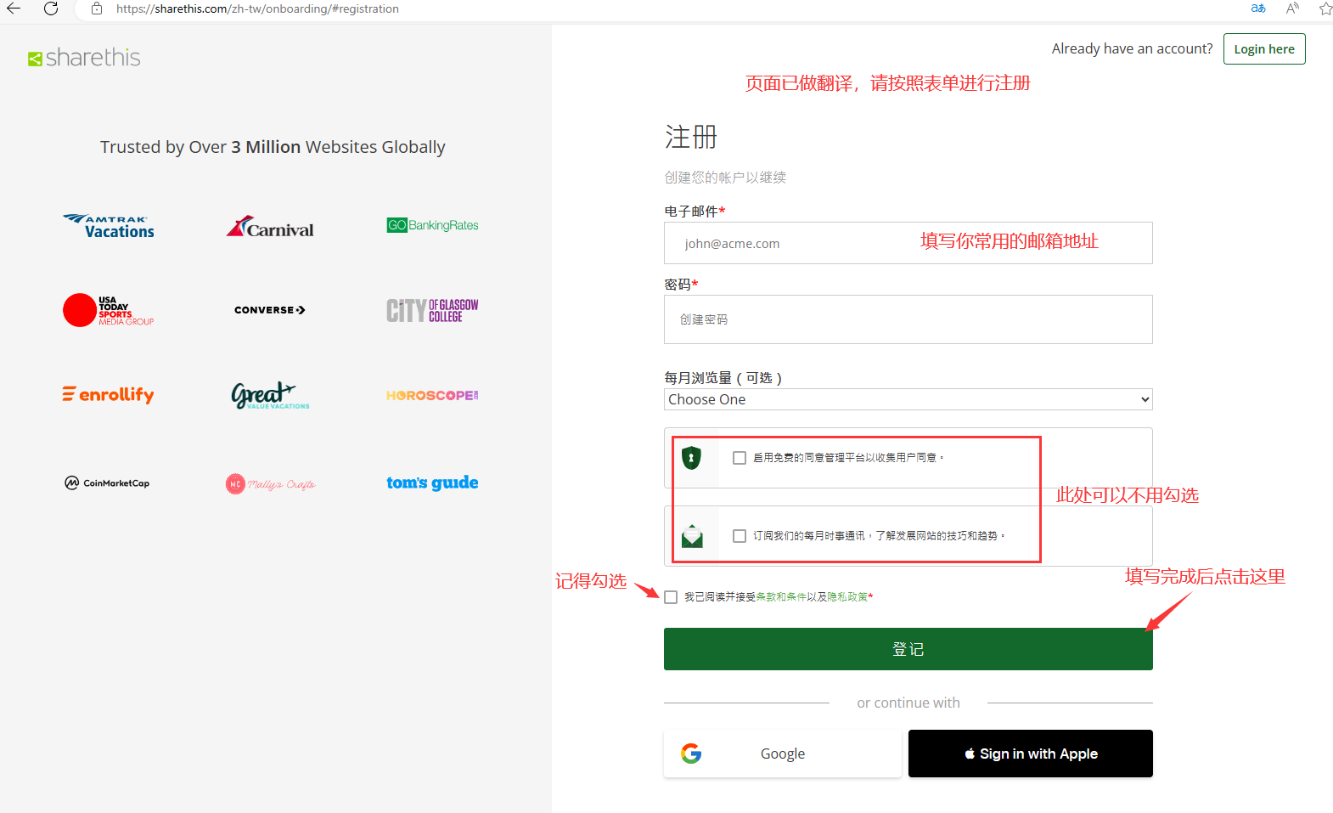1333x813 pixels.
Task: Click the ShareThis logo
Action: pos(84,58)
